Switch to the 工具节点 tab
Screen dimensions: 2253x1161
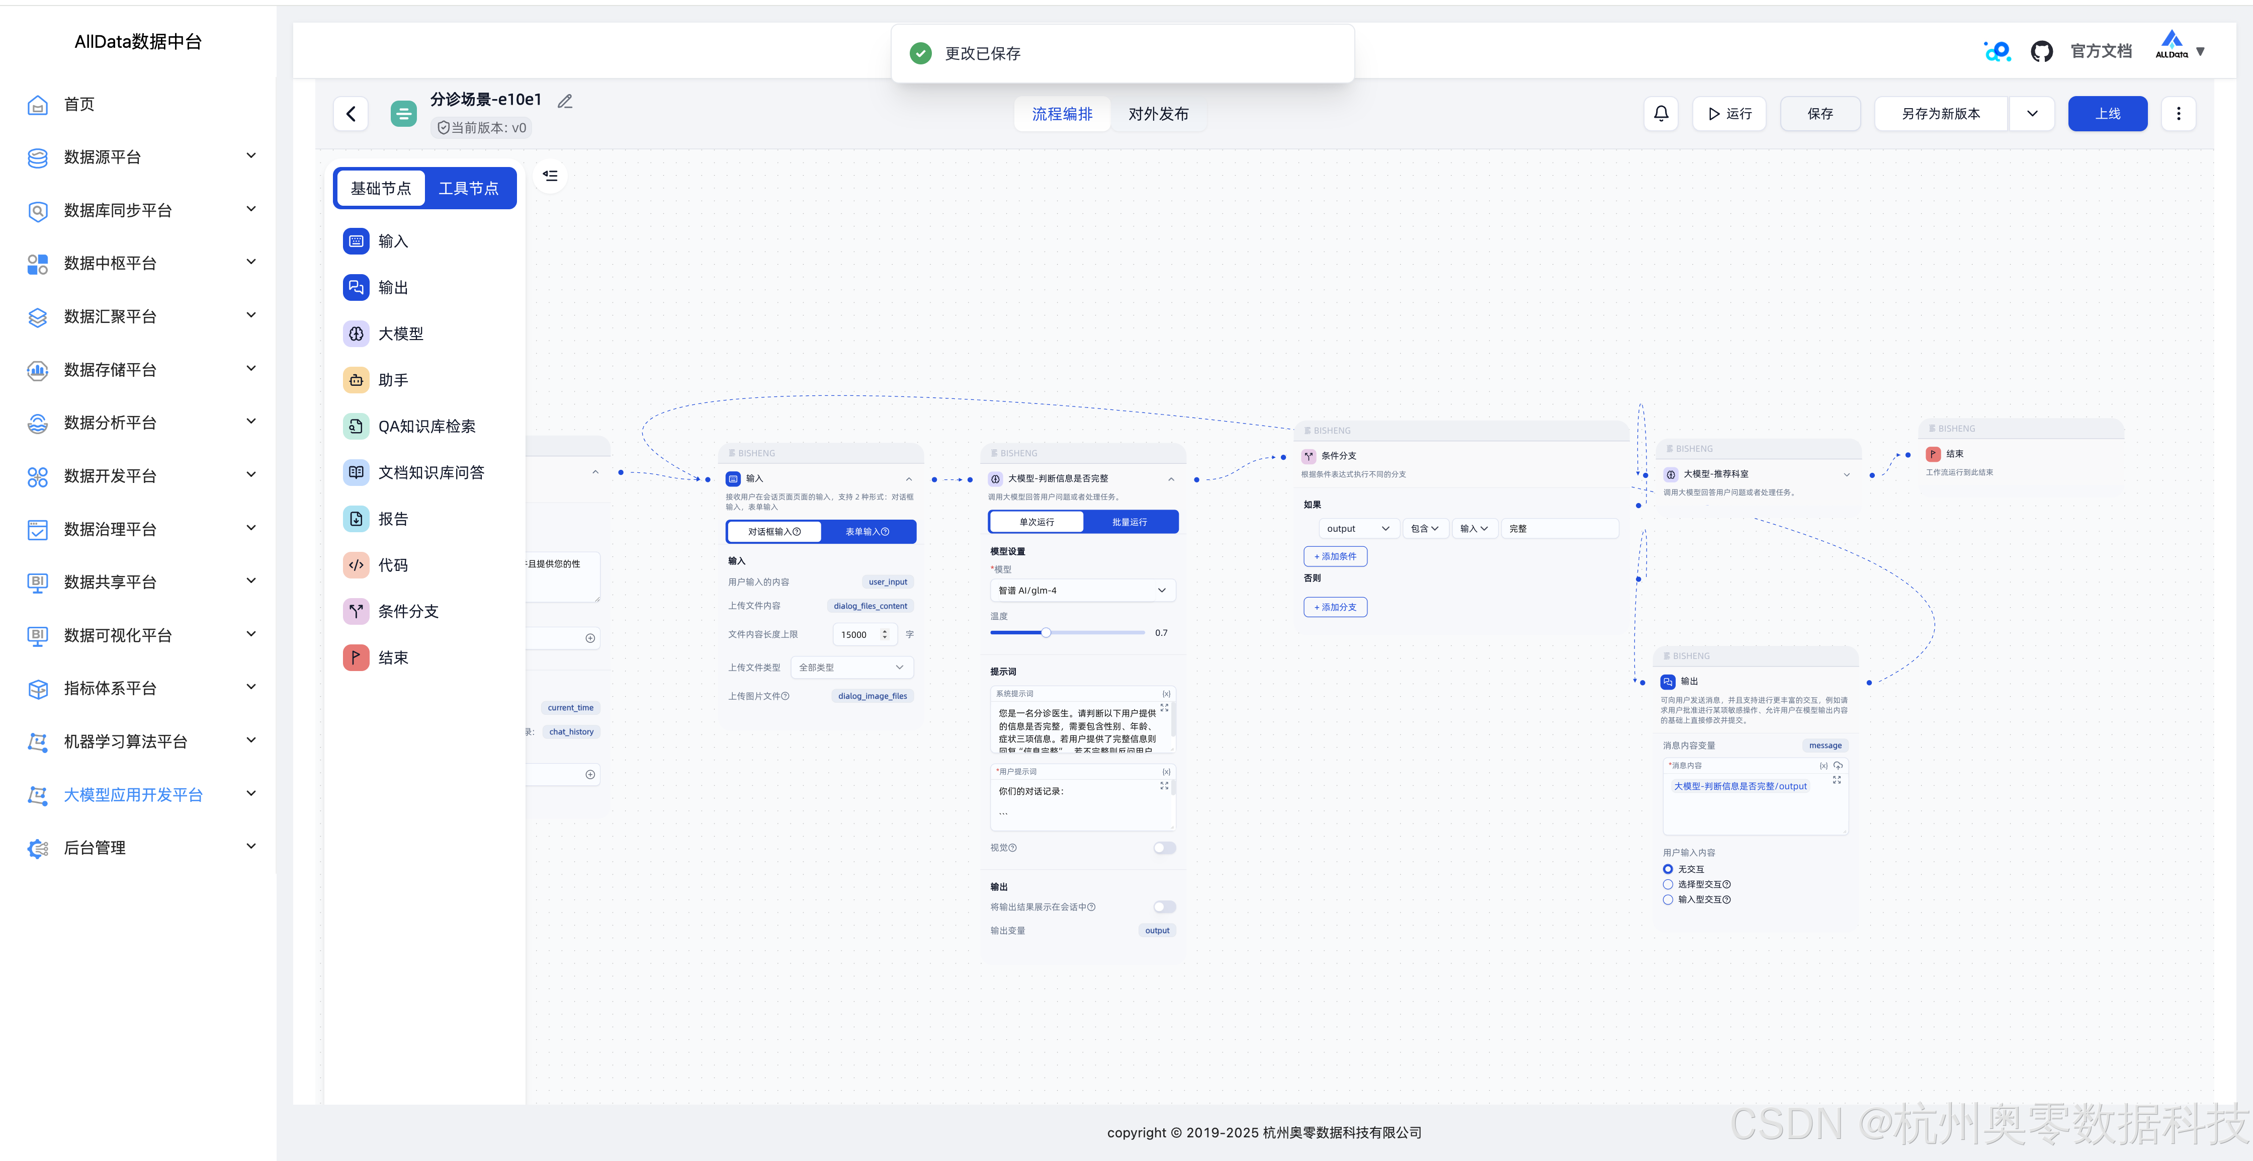click(468, 188)
